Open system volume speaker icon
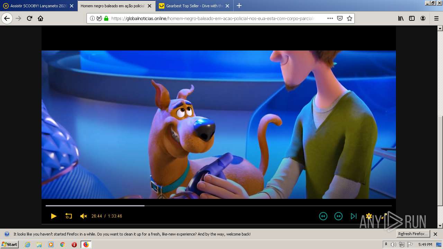This screenshot has height=249, width=443. coord(394,245)
